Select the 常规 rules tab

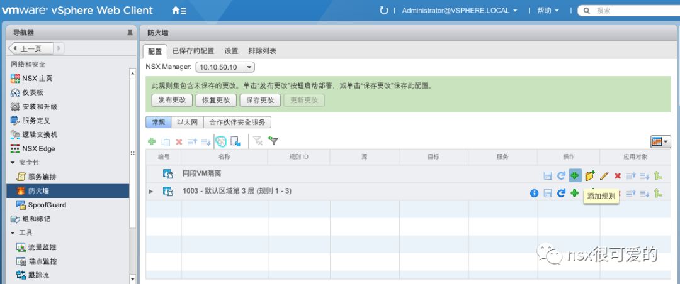158,122
